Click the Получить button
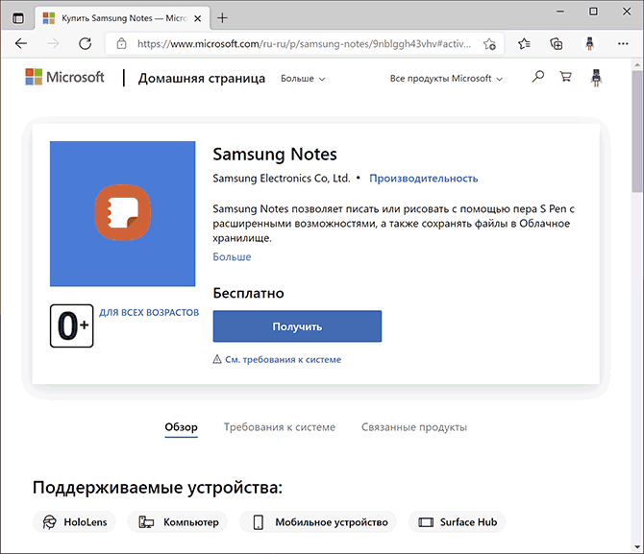This screenshot has width=644, height=554. 297,326
